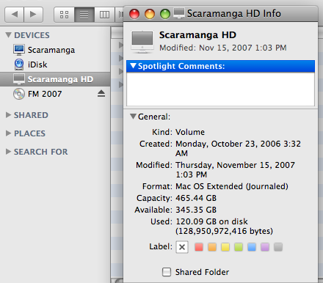Viewport: 323px width, 283px height.
Task: Click the title bar proxy icon of Info window
Action: point(179,13)
